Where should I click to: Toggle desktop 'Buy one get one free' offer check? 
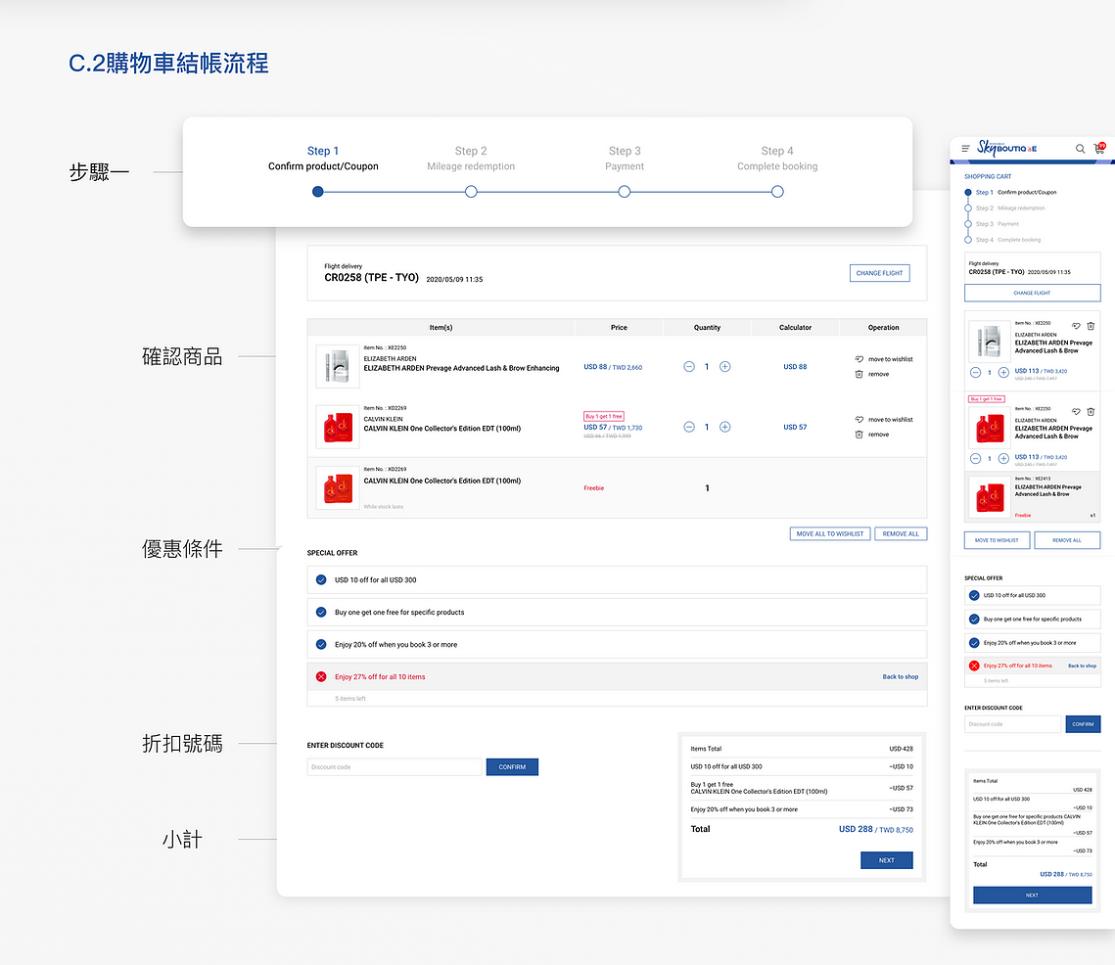[321, 613]
